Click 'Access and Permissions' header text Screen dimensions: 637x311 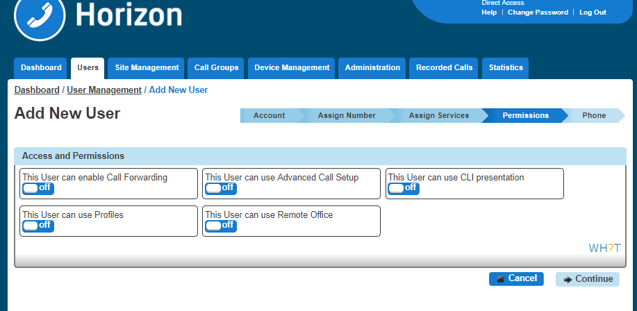point(73,156)
